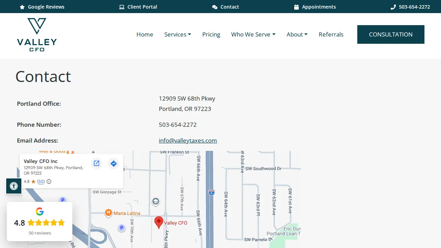Click the phone handset icon in top bar
The width and height of the screenshot is (441, 248).
(x=393, y=7)
